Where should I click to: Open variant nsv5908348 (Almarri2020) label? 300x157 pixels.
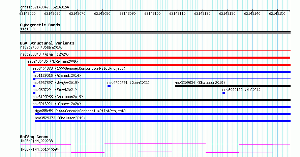pyautogui.click(x=44, y=54)
